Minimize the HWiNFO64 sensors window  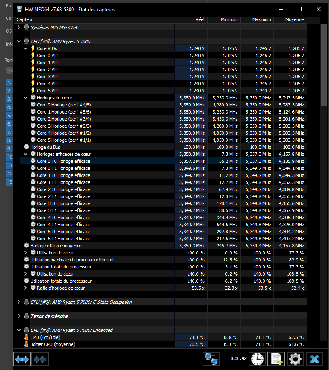(x=281, y=9)
